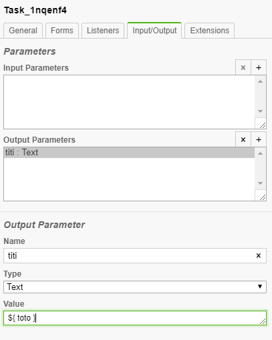The width and height of the screenshot is (272, 340).
Task: Switch to the Listeners tab
Action: pos(103,31)
